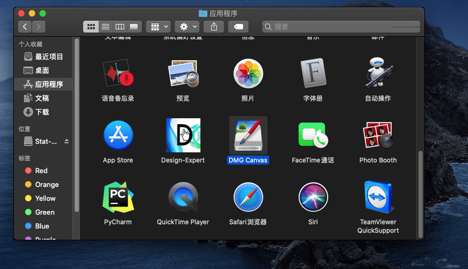The image size is (468, 269).
Task: Switch Finder to list view
Action: (106, 27)
